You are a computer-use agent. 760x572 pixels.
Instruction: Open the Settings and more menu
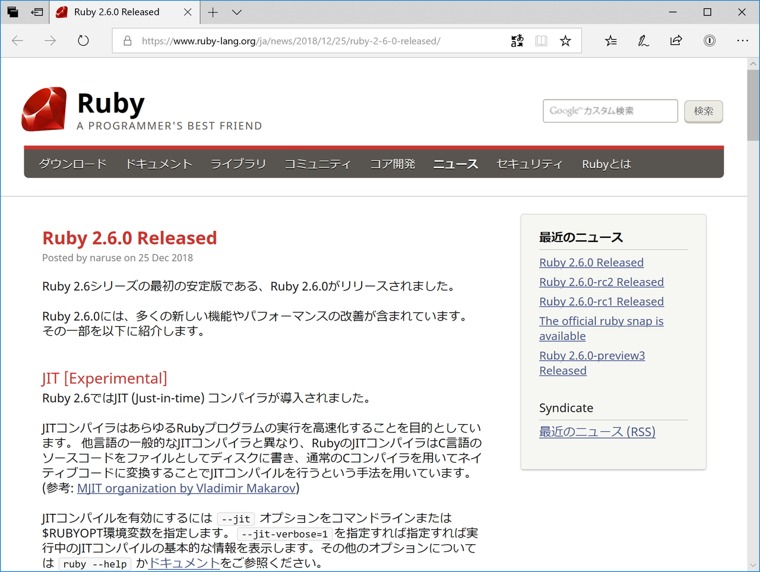pos(742,40)
